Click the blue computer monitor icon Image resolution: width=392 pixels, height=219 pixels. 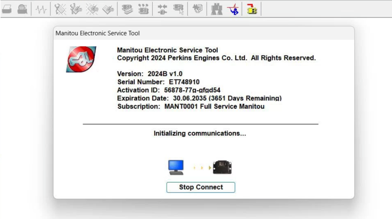176,167
